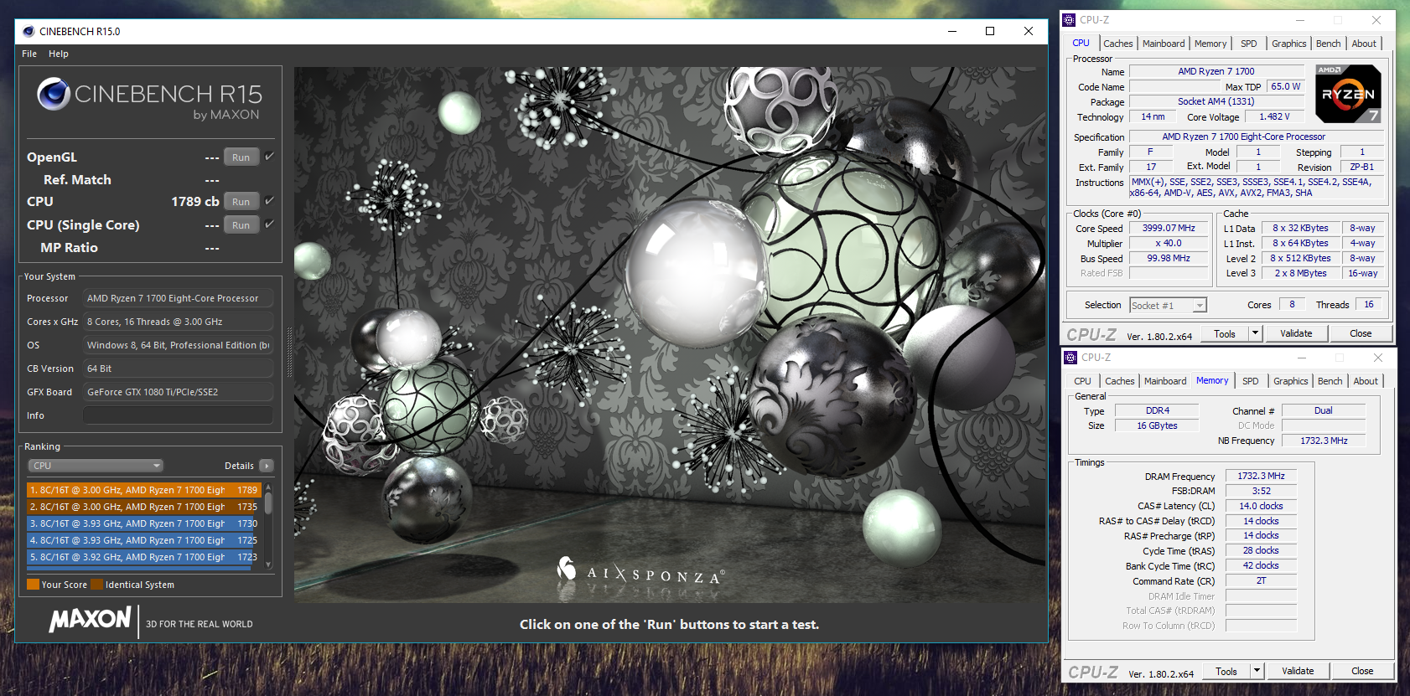
Task: Switch to Graphics tab in upper CPU-Z window
Action: (x=1288, y=44)
